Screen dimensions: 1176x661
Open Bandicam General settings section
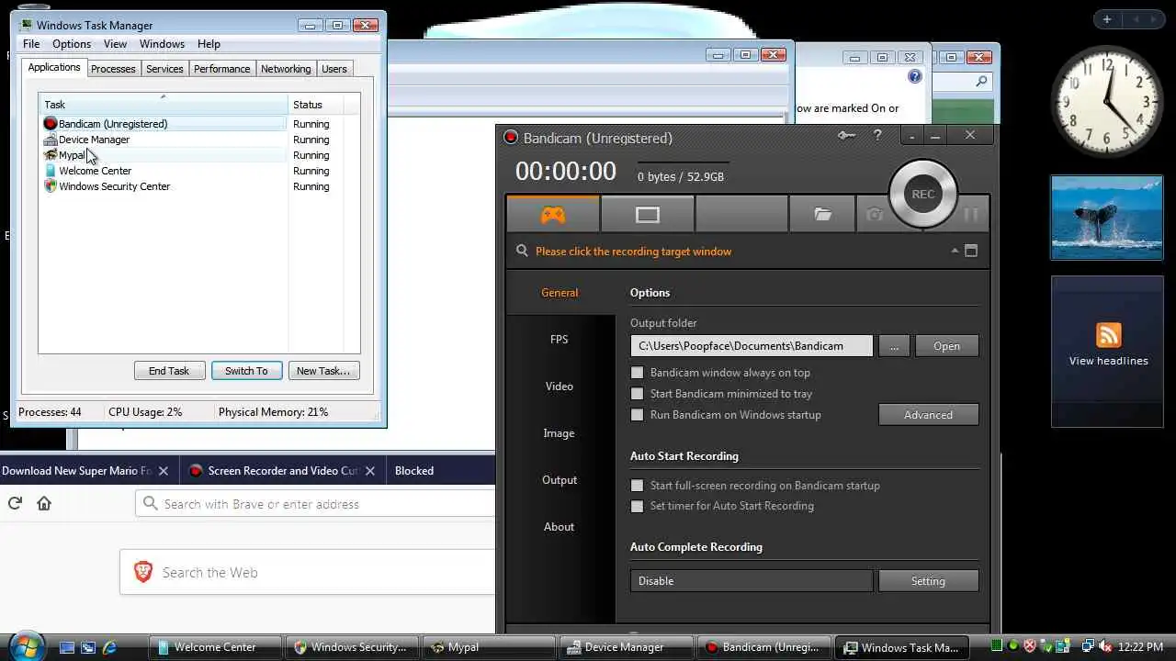(x=560, y=292)
